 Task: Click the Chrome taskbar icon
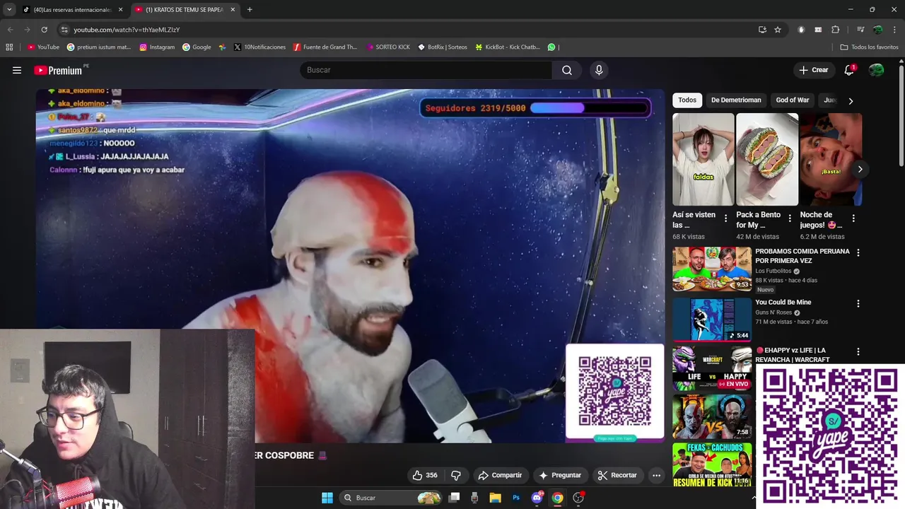(x=558, y=498)
